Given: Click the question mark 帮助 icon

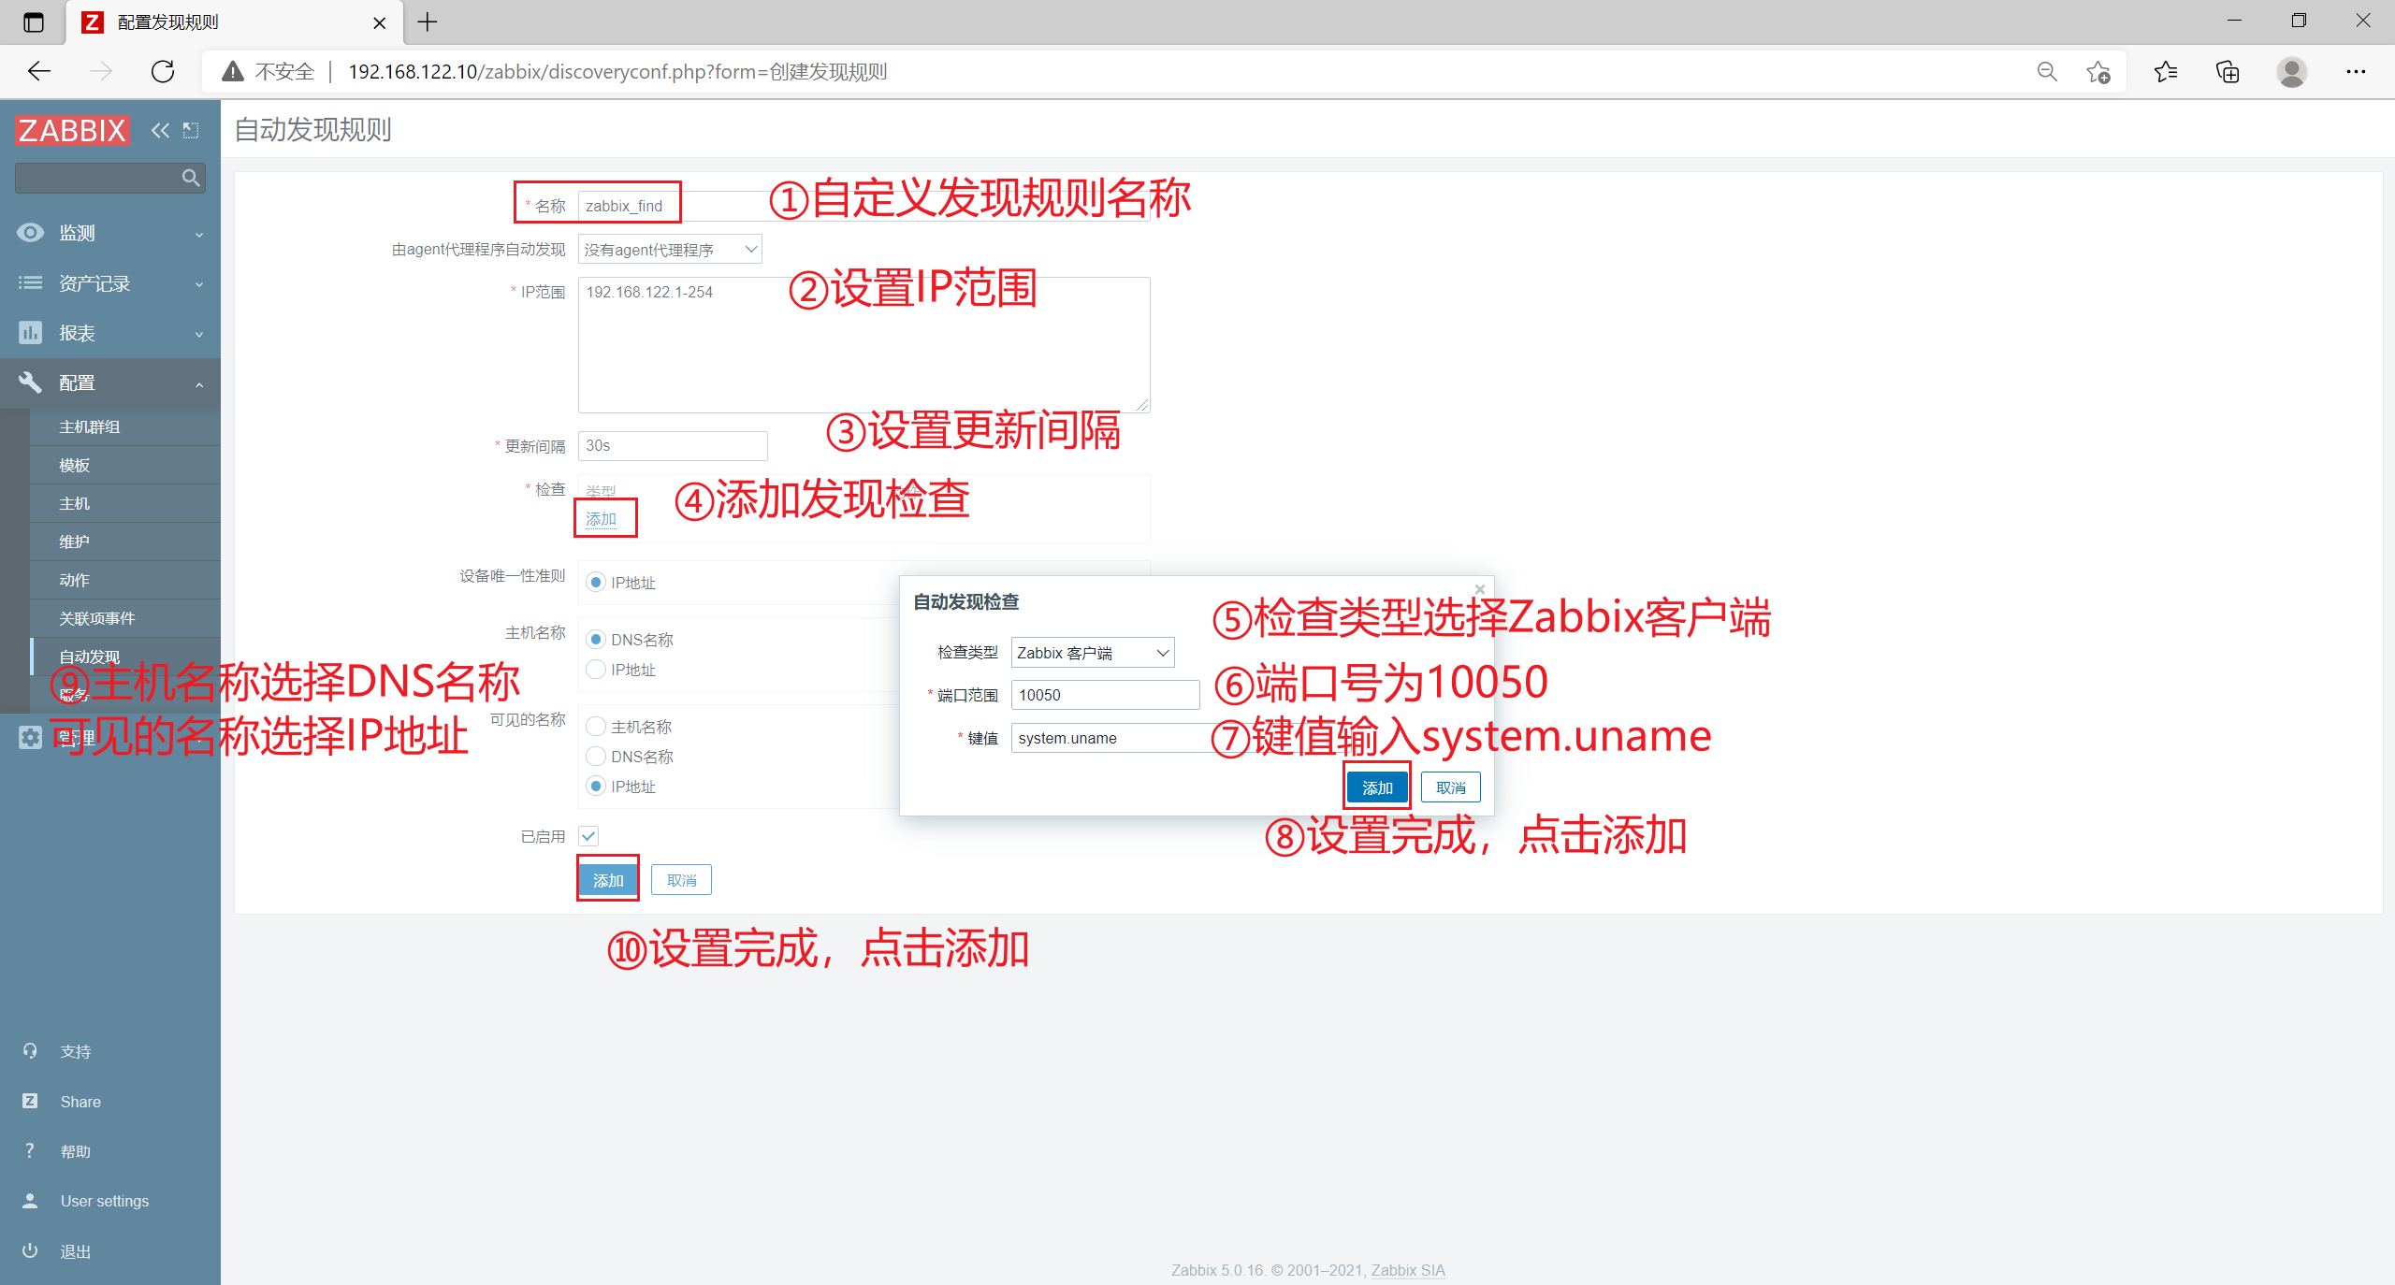Looking at the screenshot, I should tap(30, 1150).
